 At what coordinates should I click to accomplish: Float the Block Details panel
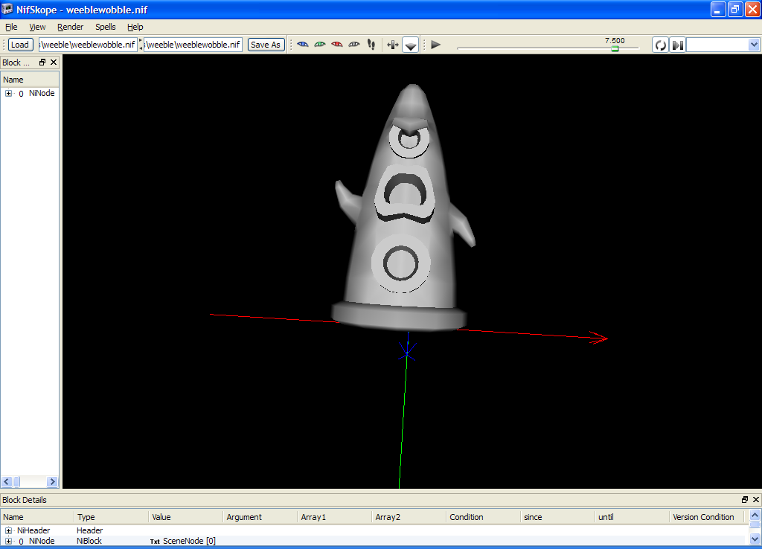coord(745,500)
